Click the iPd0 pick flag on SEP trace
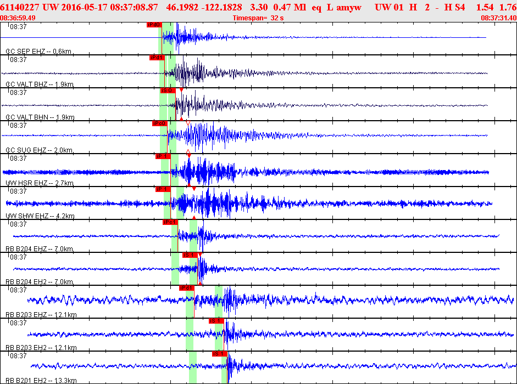The width and height of the screenshot is (517, 384). coord(154,25)
